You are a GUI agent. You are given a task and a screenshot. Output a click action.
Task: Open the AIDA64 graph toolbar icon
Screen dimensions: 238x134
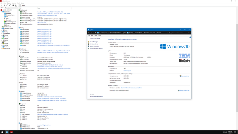coord(16,5)
